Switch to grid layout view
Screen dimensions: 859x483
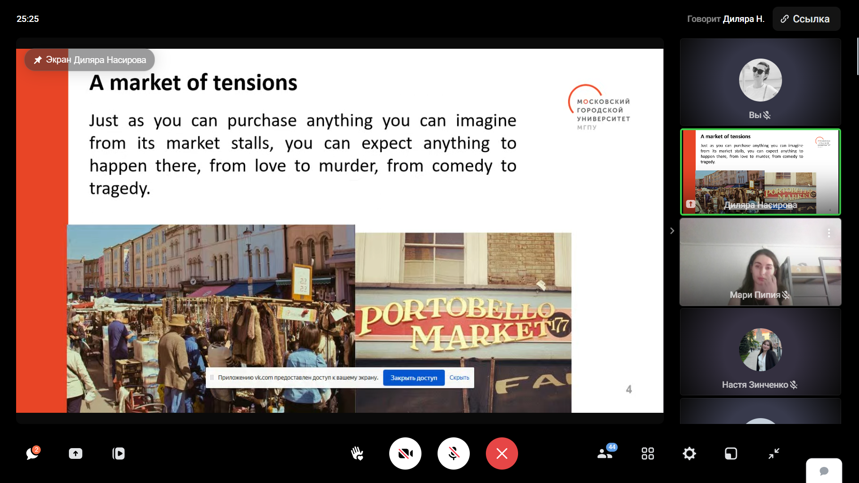[x=648, y=453]
